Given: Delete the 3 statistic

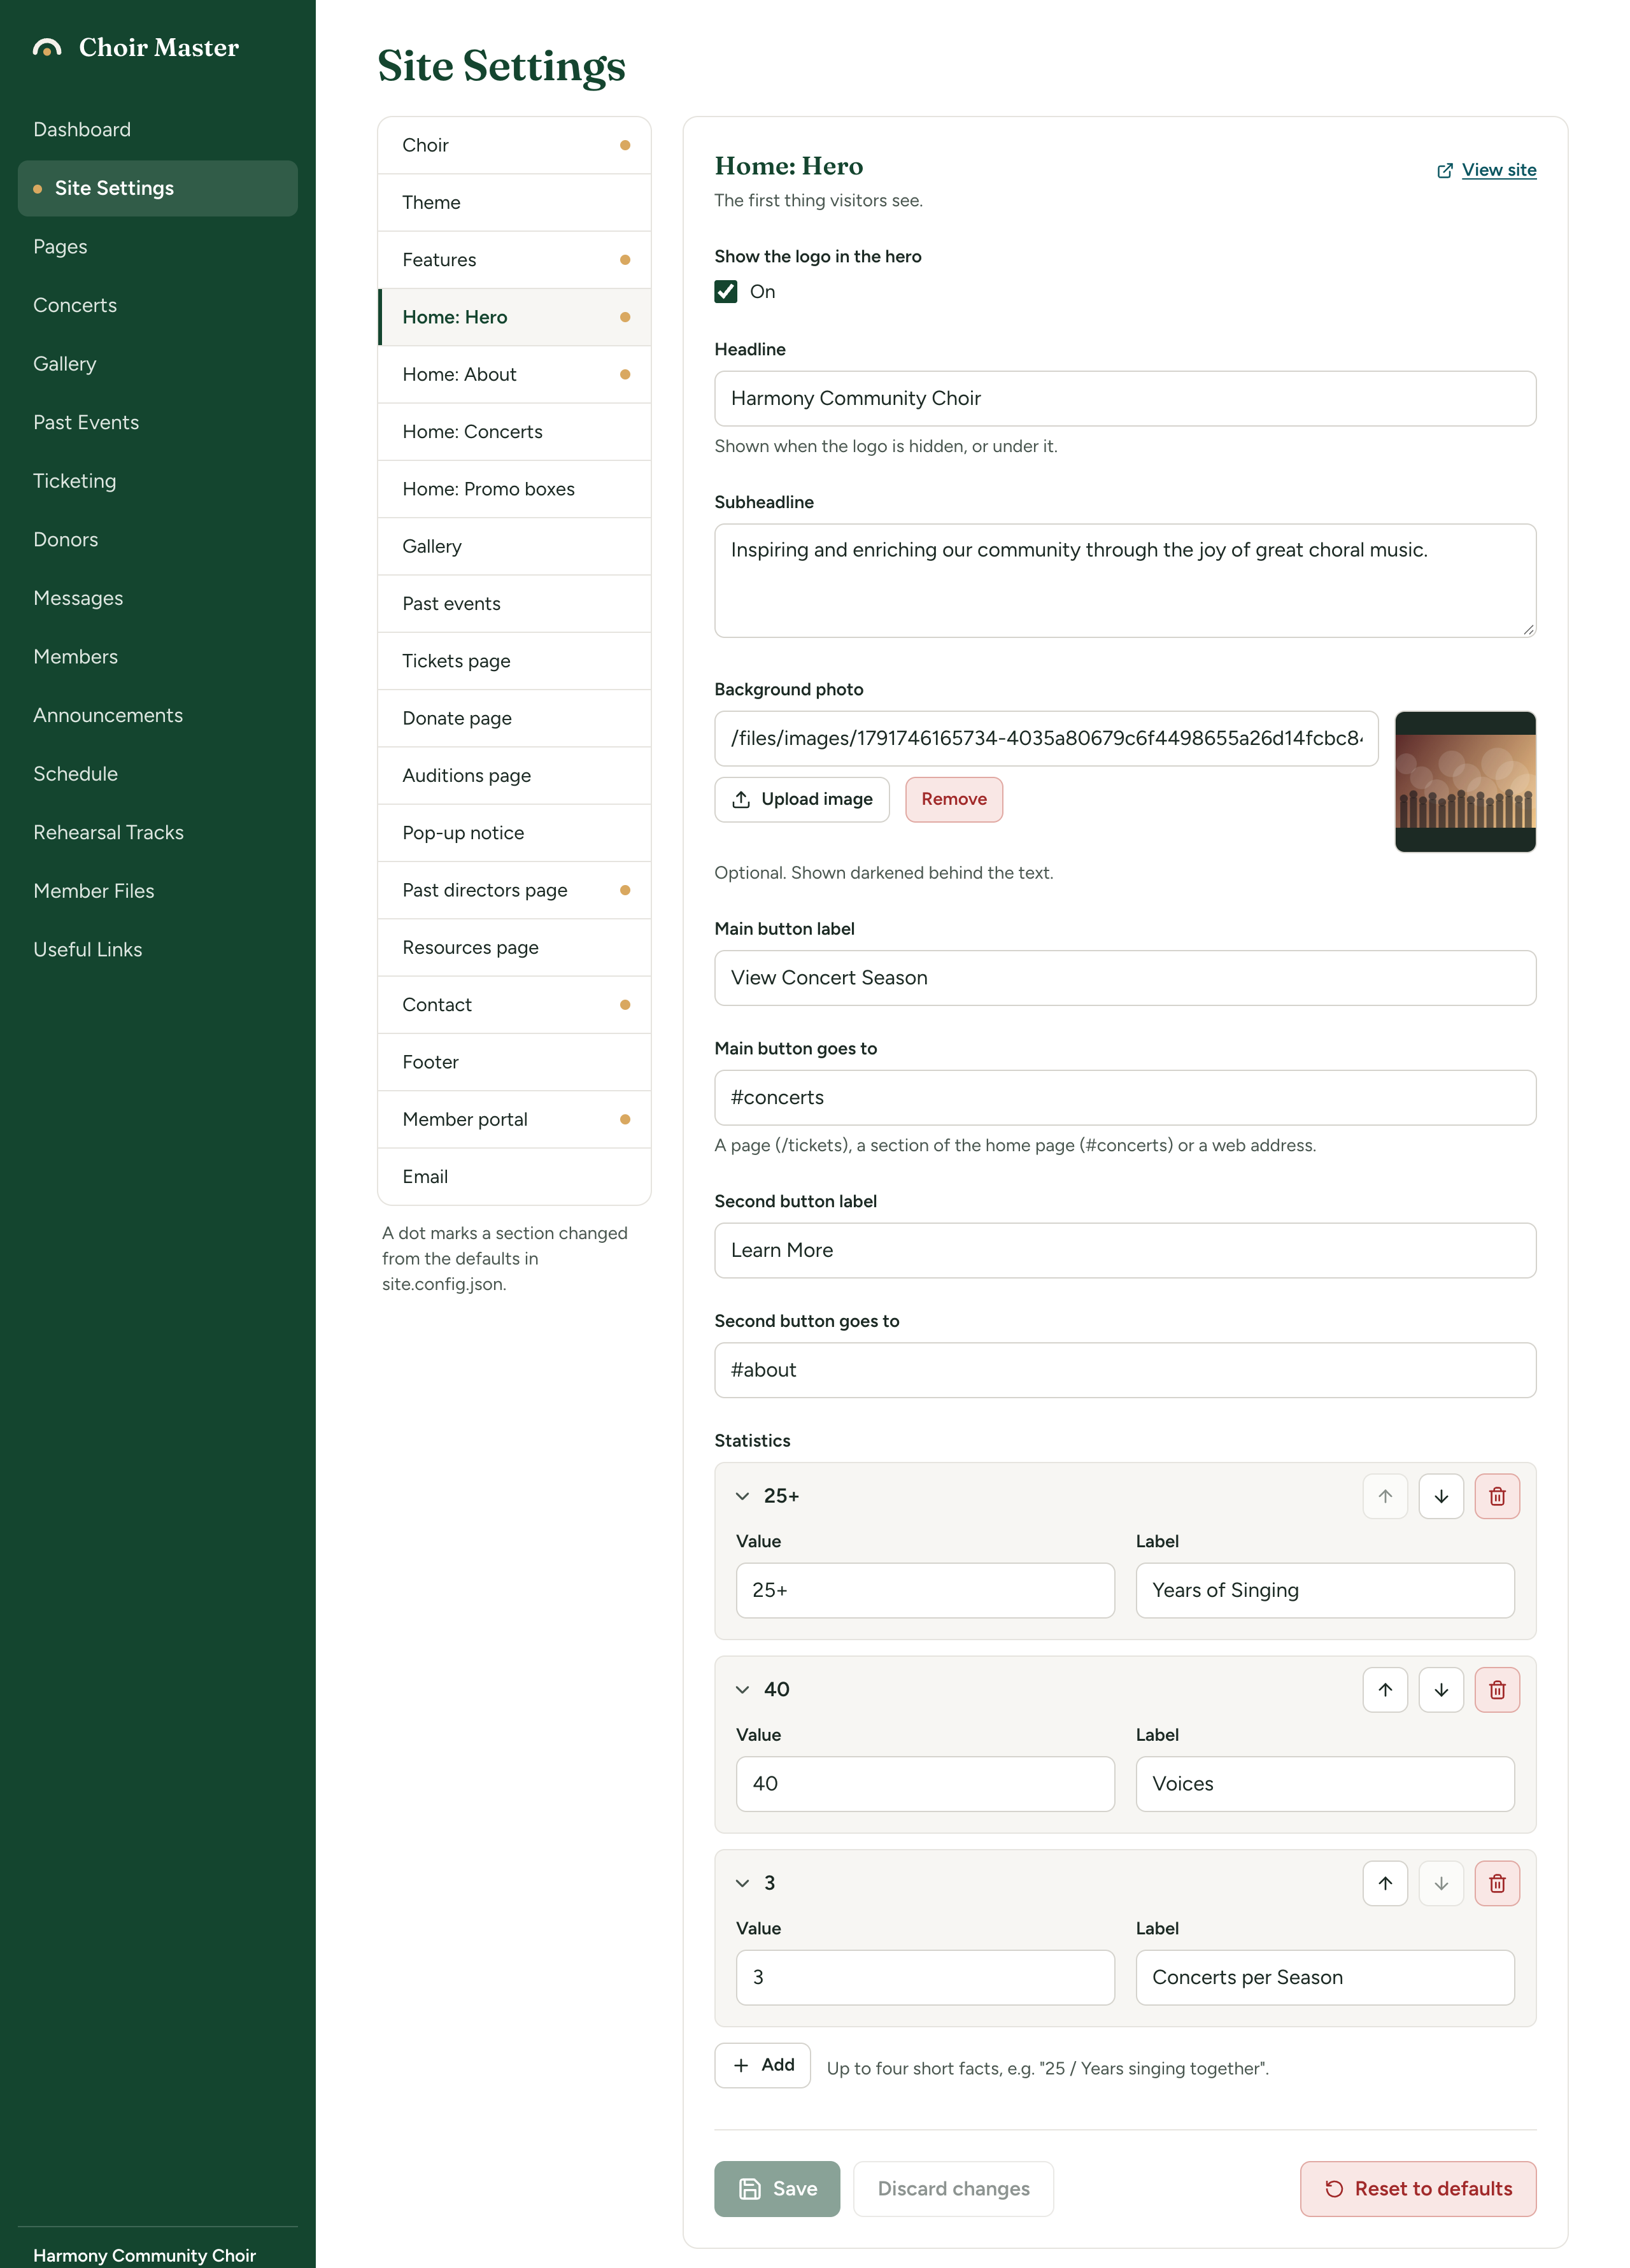Looking at the screenshot, I should click(x=1496, y=1883).
